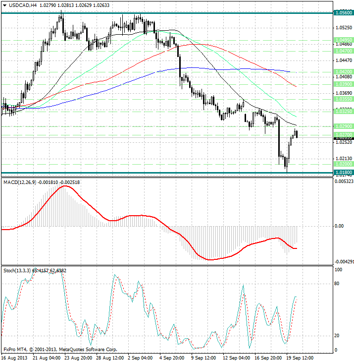
Task: Click the 1.02130 price axis value
Action: (x=344, y=159)
